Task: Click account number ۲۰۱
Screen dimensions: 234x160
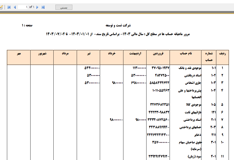Action: [x=213, y=120]
